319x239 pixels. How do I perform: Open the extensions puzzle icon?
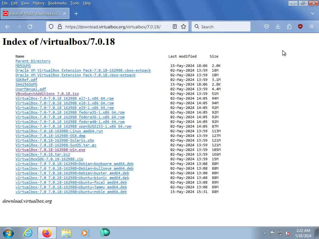(x=289, y=27)
